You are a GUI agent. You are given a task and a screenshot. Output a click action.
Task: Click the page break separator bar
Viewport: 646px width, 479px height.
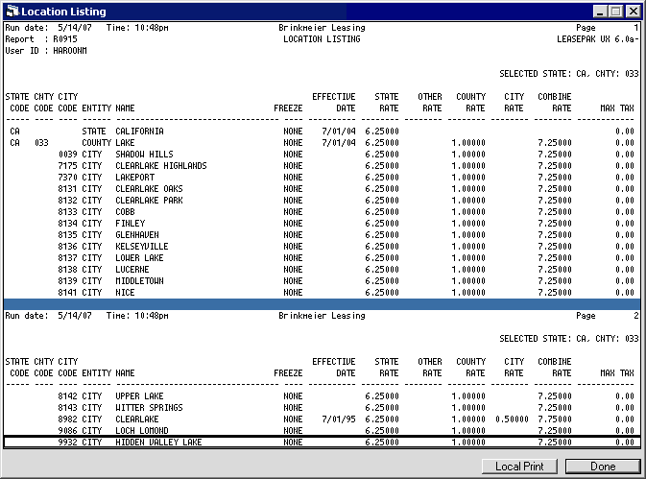[x=322, y=304]
